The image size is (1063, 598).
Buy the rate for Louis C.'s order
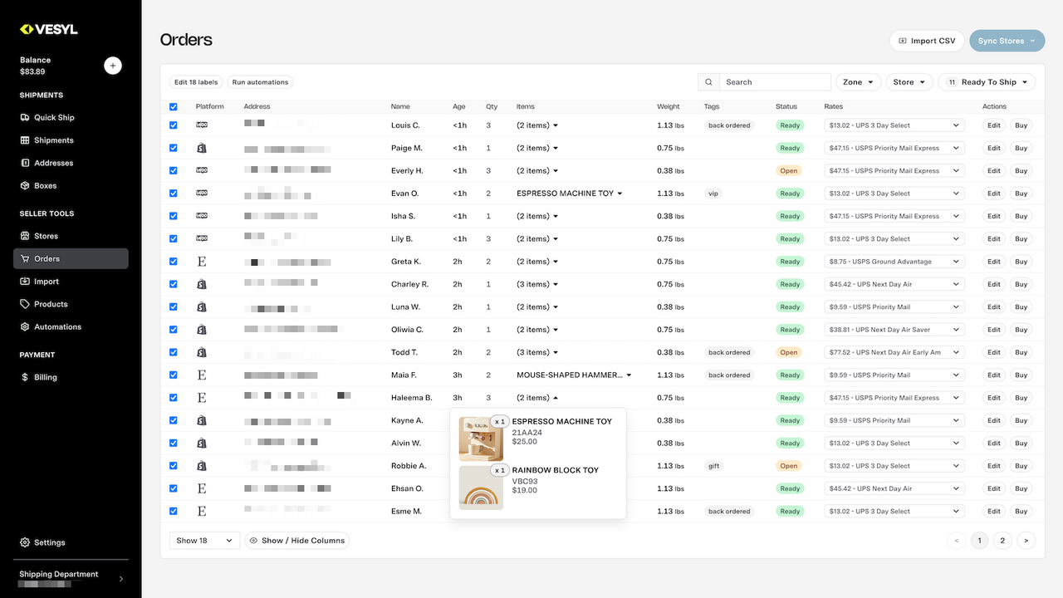click(x=1021, y=125)
